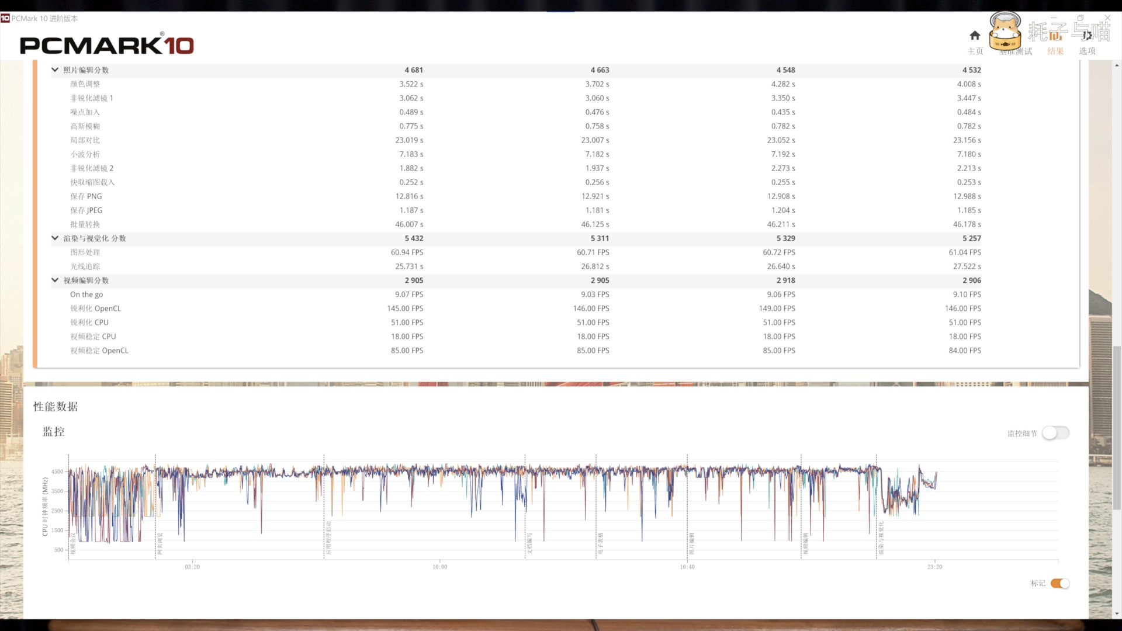Image resolution: width=1122 pixels, height=631 pixels.
Task: Click the 视频编辑 chart marker line
Action: [x=801, y=507]
